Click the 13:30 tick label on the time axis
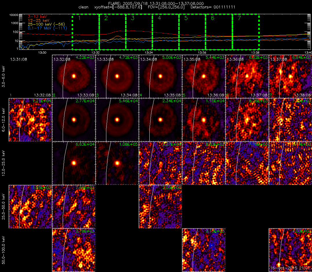The height and width of the screenshot is (272, 312). [42, 53]
